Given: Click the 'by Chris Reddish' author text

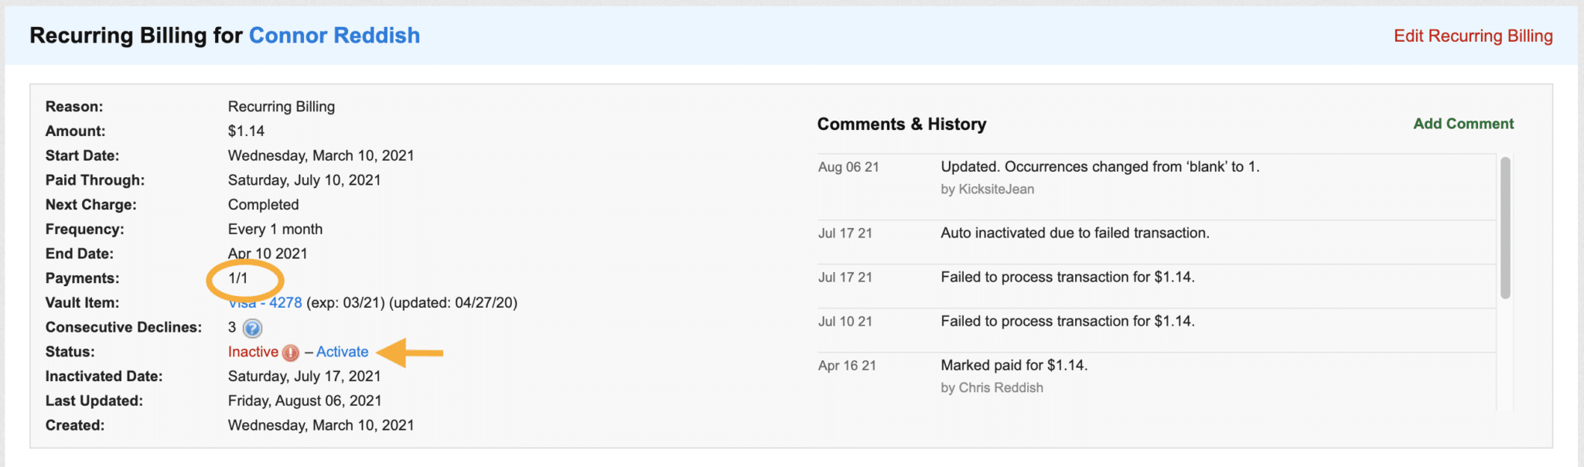Looking at the screenshot, I should point(992,388).
